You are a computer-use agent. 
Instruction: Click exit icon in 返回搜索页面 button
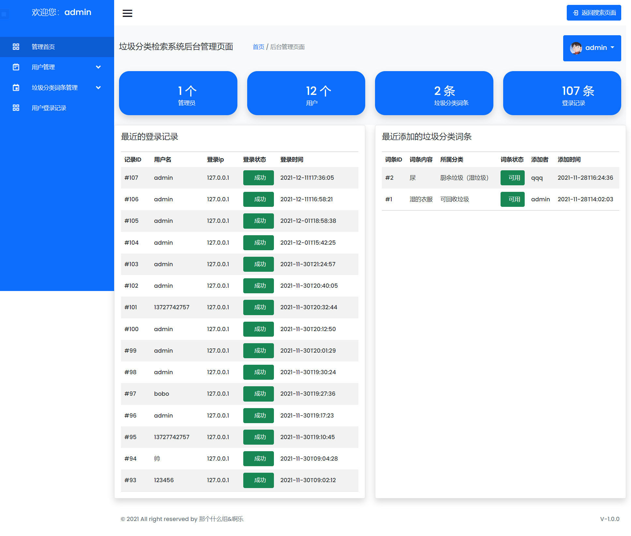[576, 13]
